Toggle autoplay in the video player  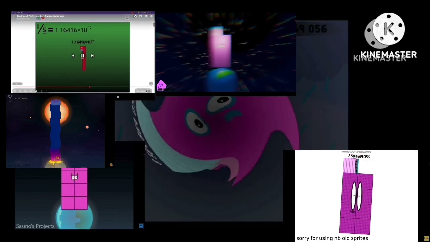coord(135,16)
